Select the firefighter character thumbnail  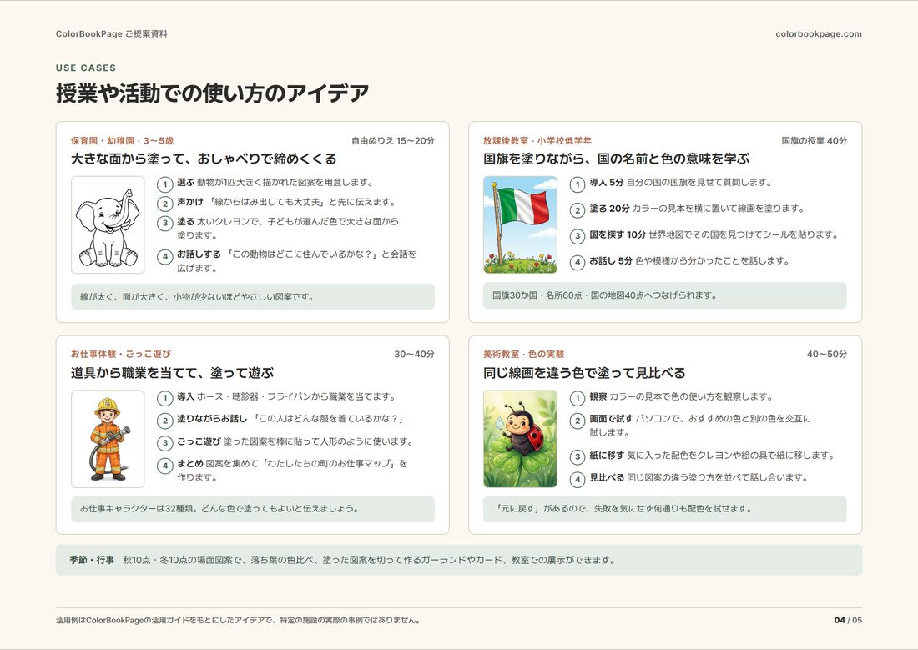tap(108, 439)
